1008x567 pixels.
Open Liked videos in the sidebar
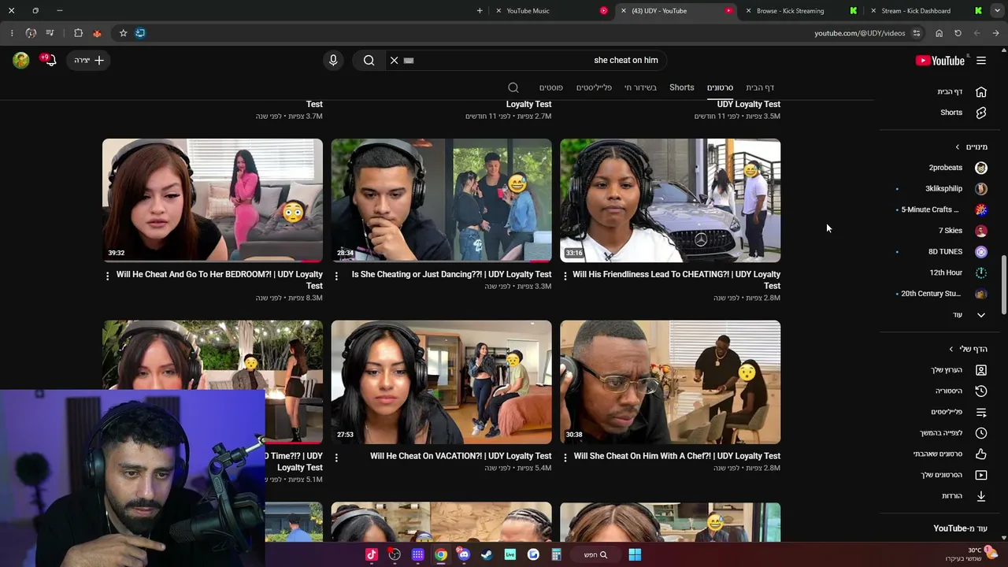pyautogui.click(x=950, y=454)
